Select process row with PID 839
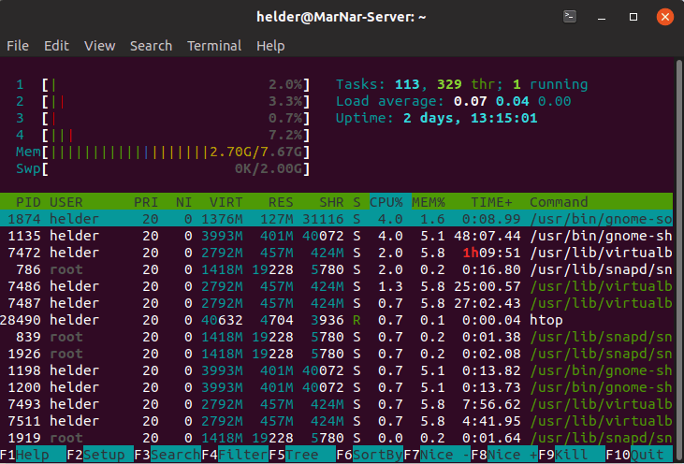Viewport: 684px width, 464px height. (x=336, y=337)
